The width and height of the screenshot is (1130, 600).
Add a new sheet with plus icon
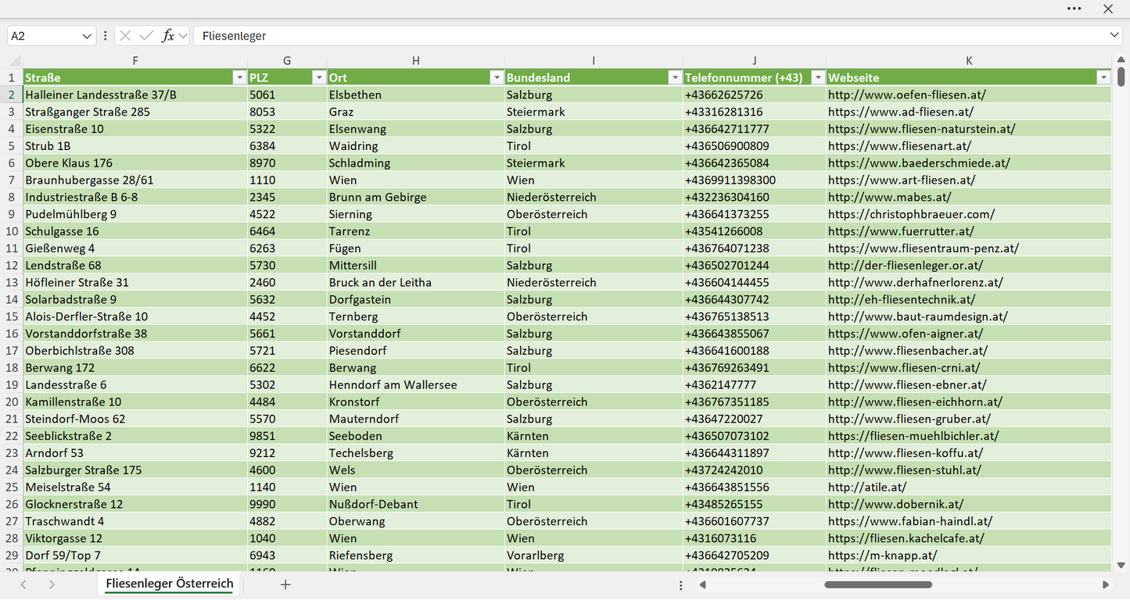click(285, 584)
